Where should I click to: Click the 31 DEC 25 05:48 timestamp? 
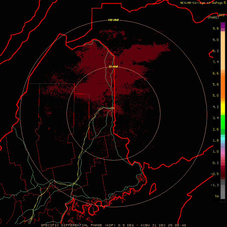tap(169, 225)
